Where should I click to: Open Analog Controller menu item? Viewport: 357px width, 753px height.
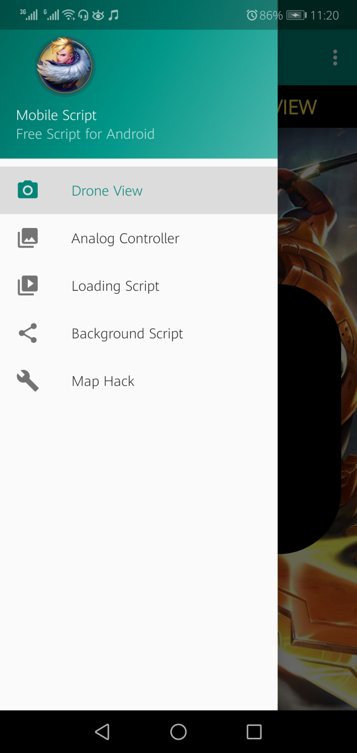coord(139,238)
